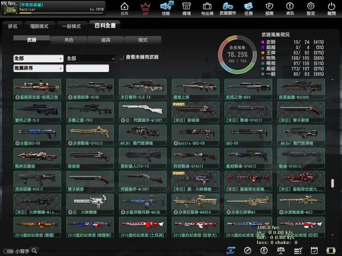Expand the second dark 全部 dropdown

click(x=90, y=58)
